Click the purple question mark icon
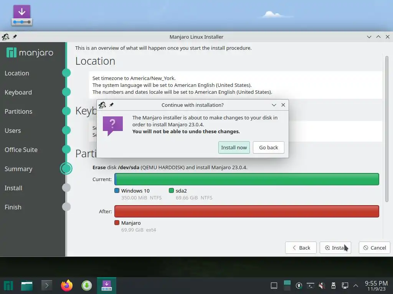 [x=113, y=126]
